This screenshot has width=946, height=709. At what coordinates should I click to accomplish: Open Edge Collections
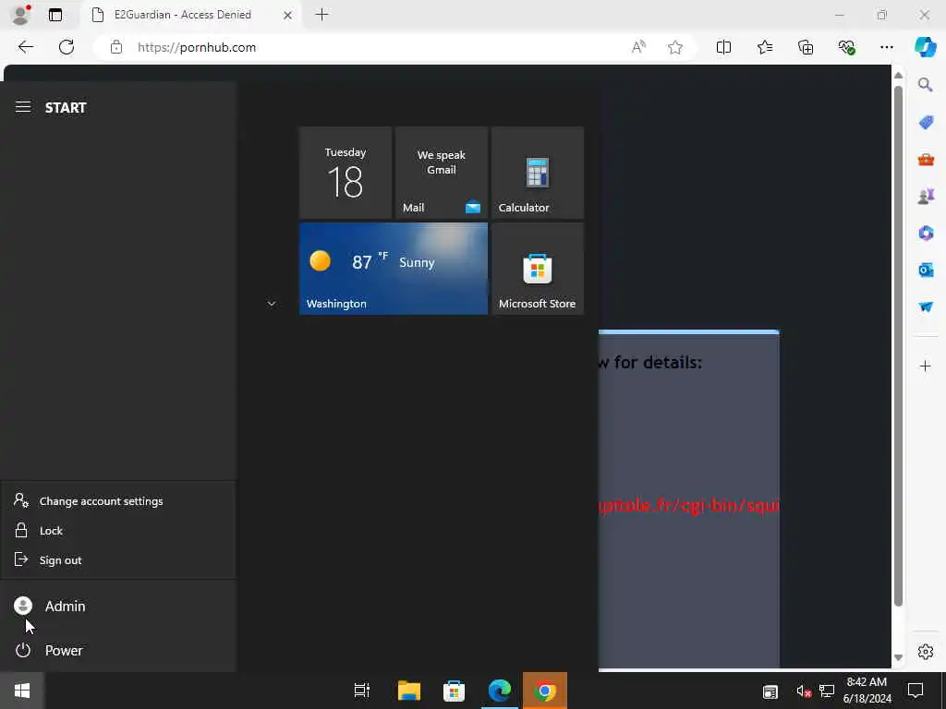pos(806,47)
